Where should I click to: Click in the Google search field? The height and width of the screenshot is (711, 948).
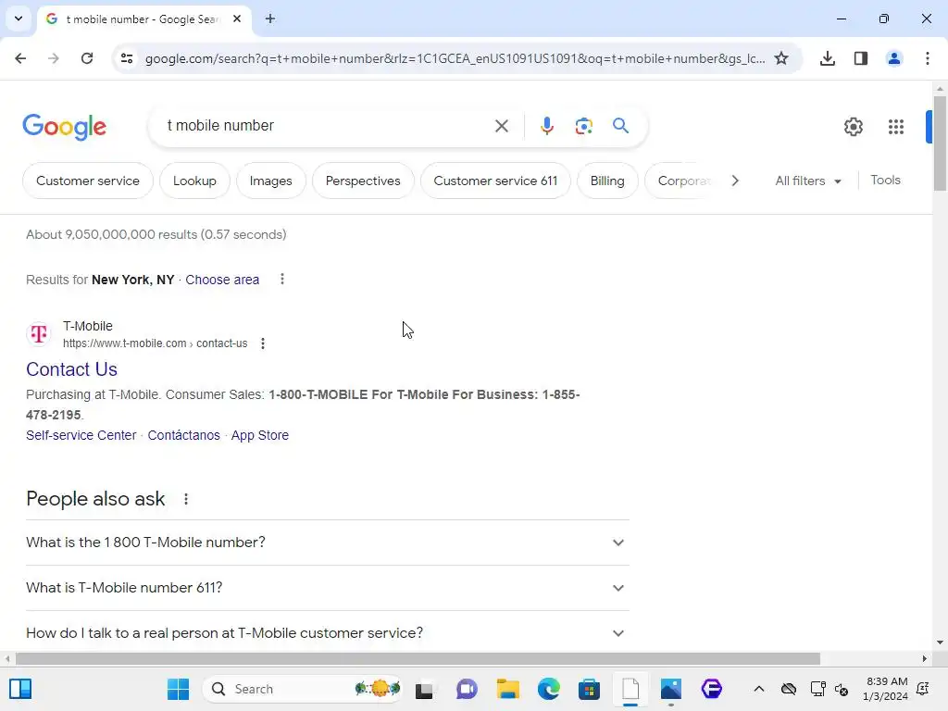coord(327,126)
